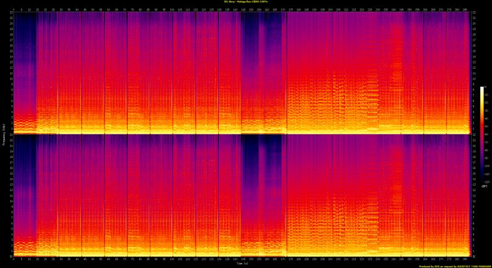The image size is (492, 268).
Task: Click the spectrogram title text at top
Action: (x=246, y=2)
